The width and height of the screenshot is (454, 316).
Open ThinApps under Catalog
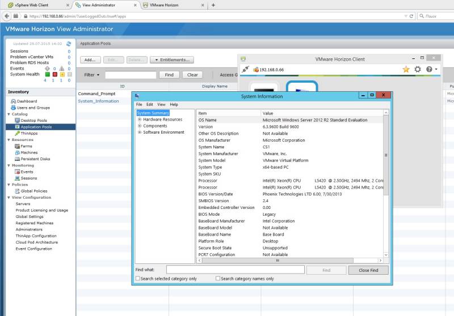29,133
